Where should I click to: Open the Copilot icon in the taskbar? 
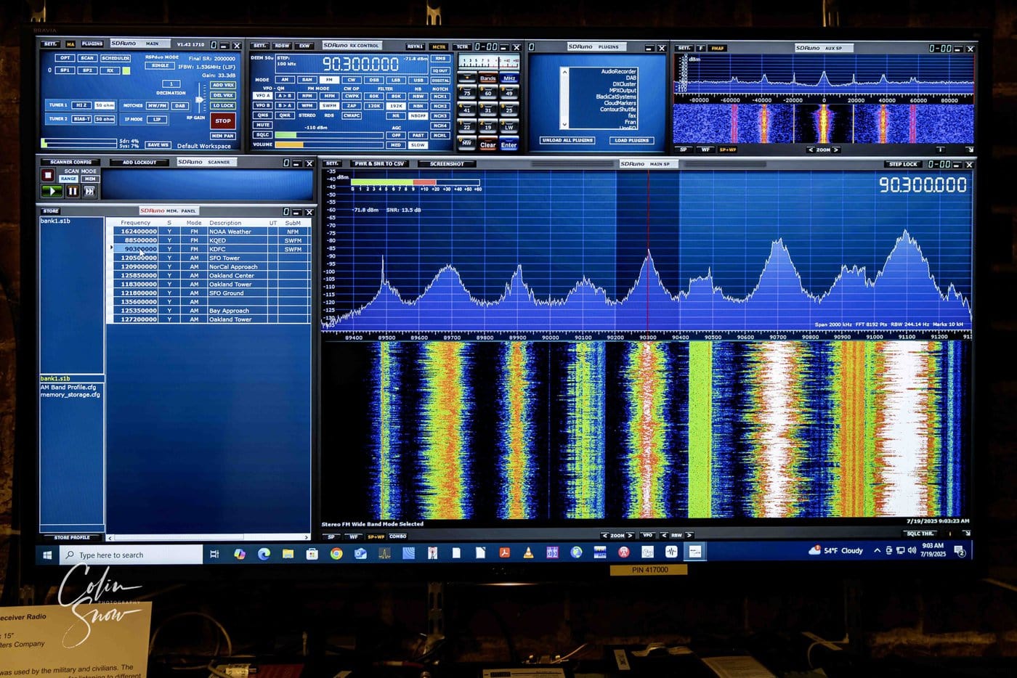(x=240, y=554)
